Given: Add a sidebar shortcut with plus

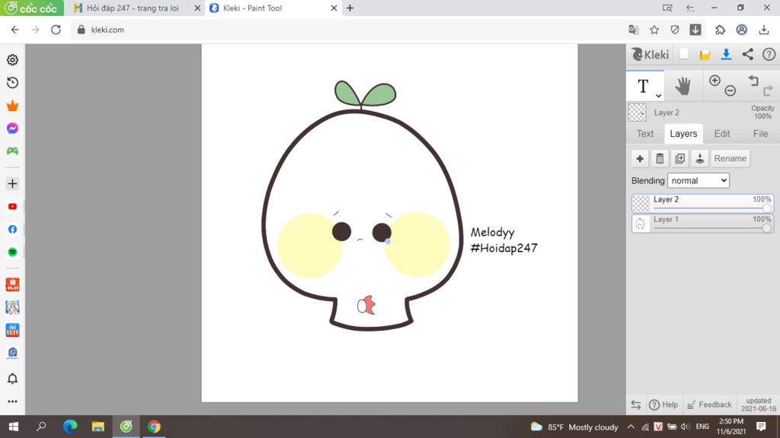Looking at the screenshot, I should tap(12, 184).
